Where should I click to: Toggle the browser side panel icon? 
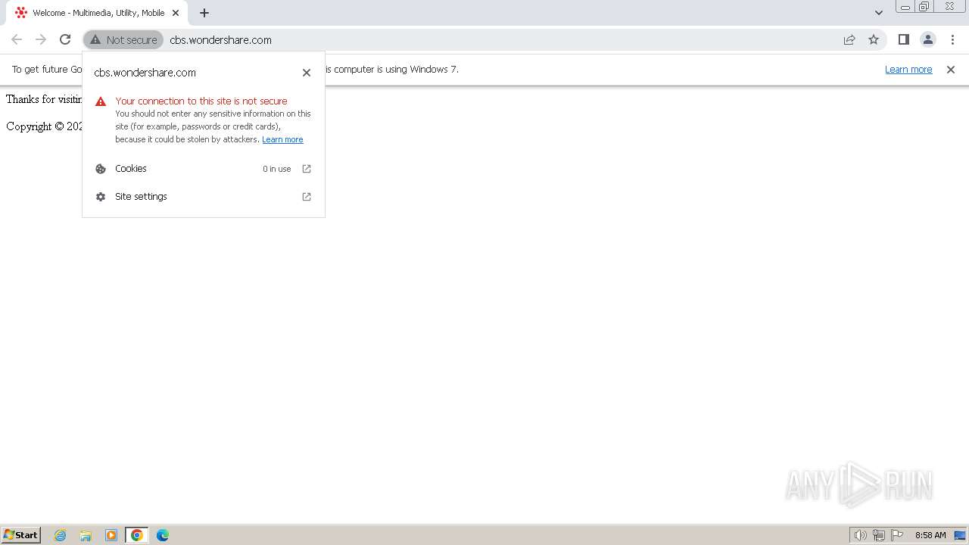(x=903, y=39)
